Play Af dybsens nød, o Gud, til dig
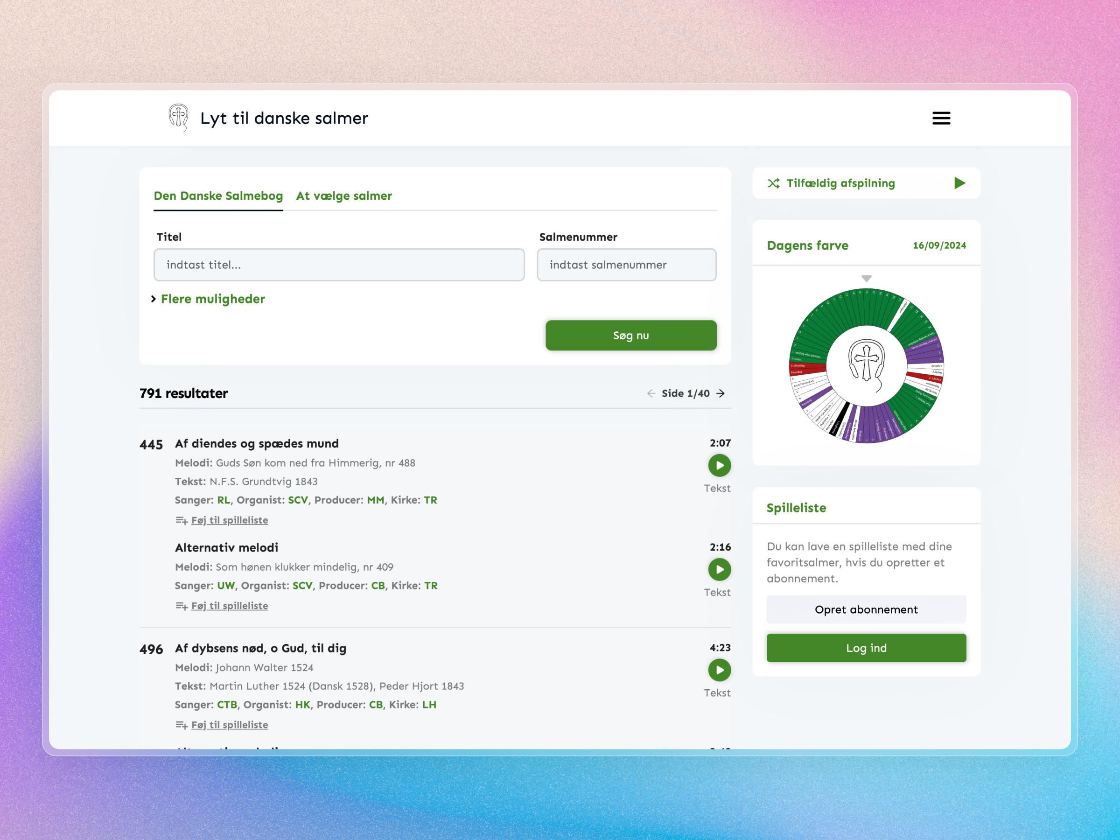Image resolution: width=1120 pixels, height=840 pixels. [x=719, y=670]
